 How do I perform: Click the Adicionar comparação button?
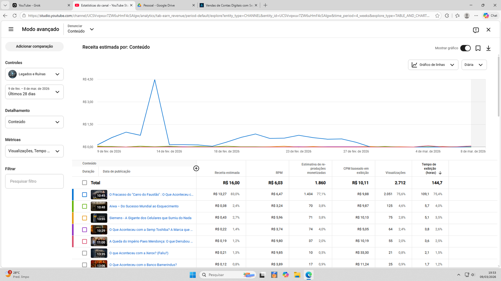coord(34,47)
